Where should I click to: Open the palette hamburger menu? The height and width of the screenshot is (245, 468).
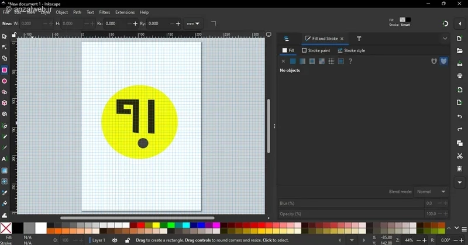pyautogui.click(x=464, y=229)
